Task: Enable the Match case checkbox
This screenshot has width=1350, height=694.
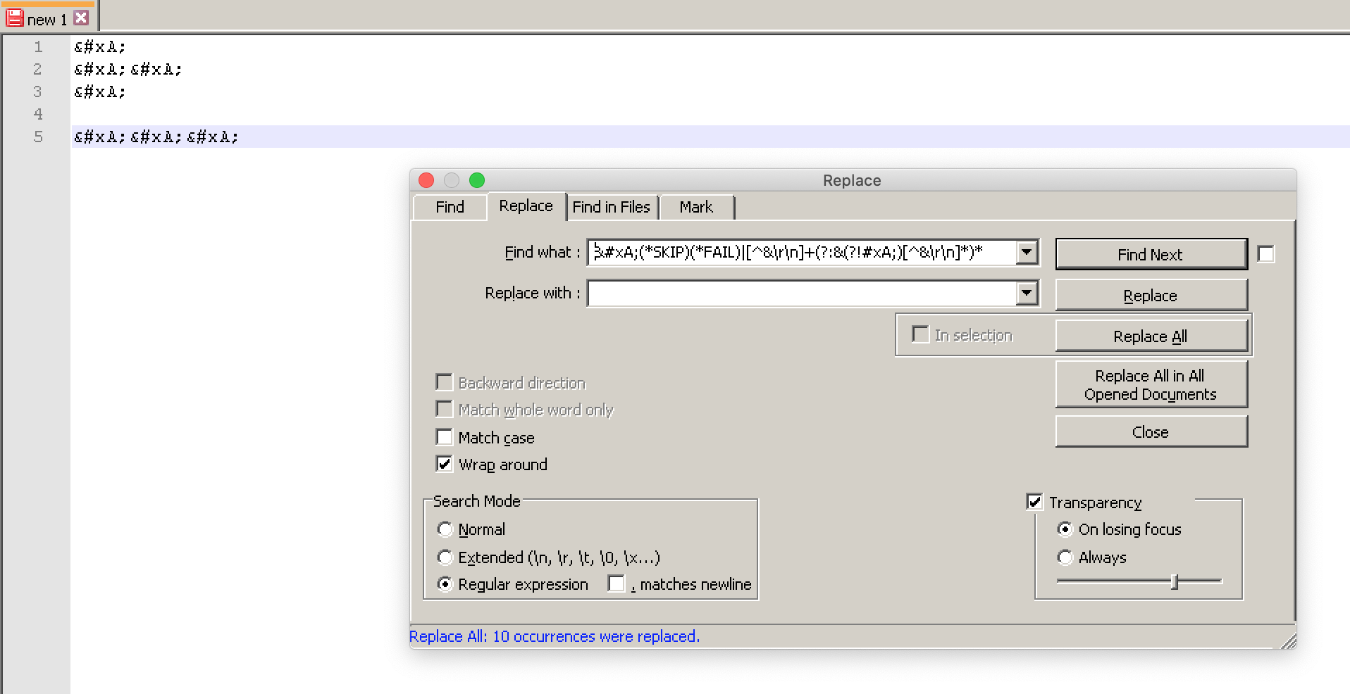Action: click(445, 438)
